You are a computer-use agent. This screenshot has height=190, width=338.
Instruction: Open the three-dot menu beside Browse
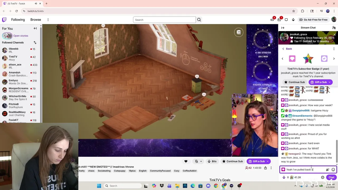click(48, 20)
